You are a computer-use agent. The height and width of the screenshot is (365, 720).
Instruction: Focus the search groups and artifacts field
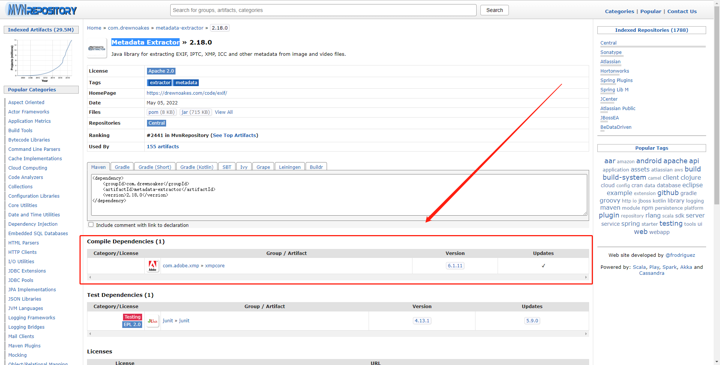coord(323,10)
